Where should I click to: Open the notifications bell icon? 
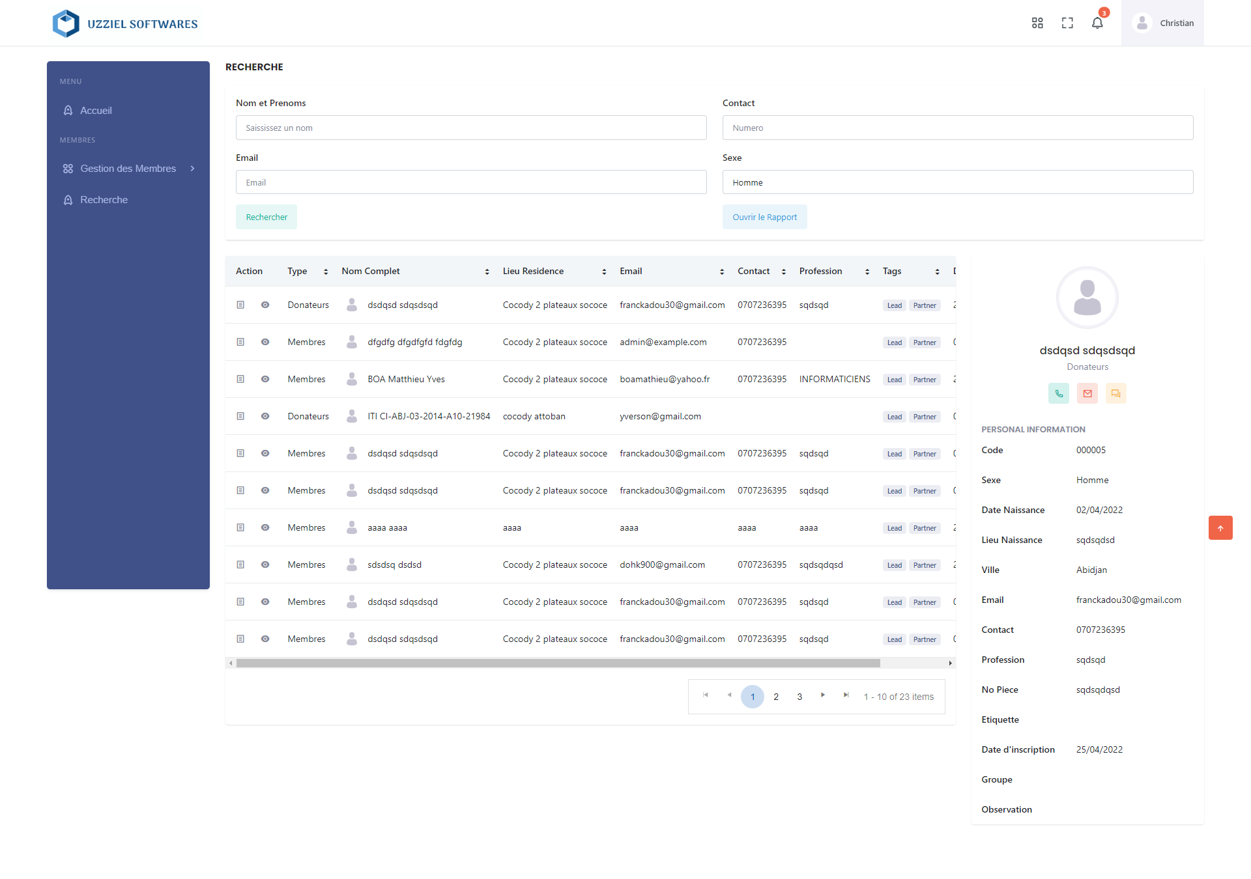1097,23
